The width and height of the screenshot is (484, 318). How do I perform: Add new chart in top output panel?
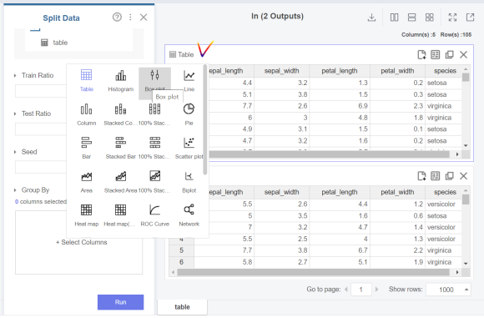click(421, 54)
